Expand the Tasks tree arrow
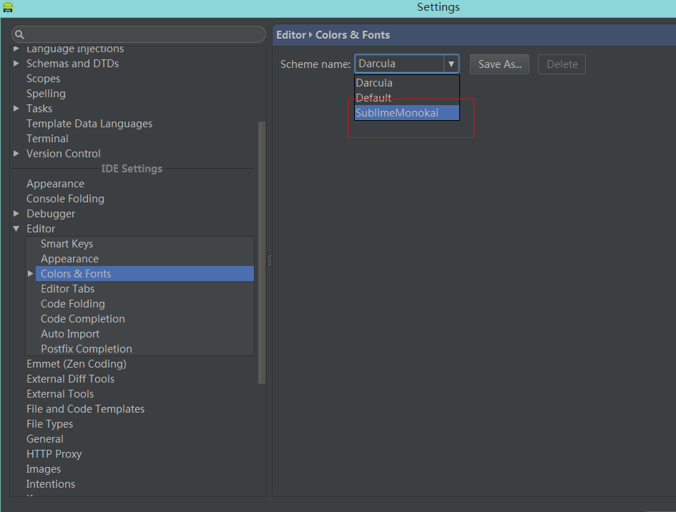Screen dimensions: 676x512 pos(16,109)
